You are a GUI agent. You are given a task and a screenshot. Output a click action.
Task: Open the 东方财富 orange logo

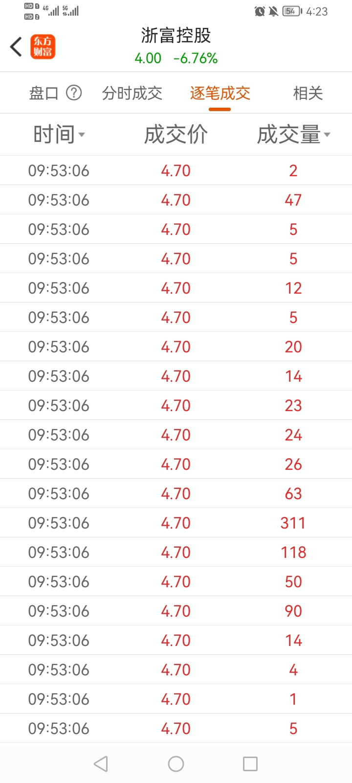click(43, 47)
